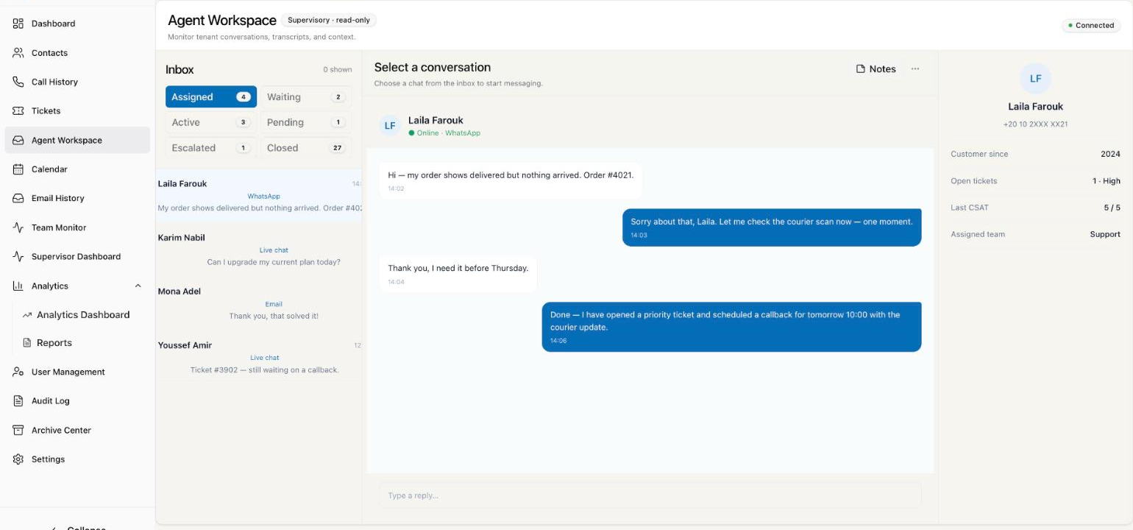Screen dimensions: 1133x530
Task: Select the Pending inbox filter
Action: coord(306,122)
